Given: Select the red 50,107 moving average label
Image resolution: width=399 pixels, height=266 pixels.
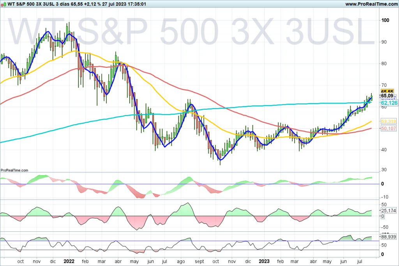Looking at the screenshot, I should [388, 129].
